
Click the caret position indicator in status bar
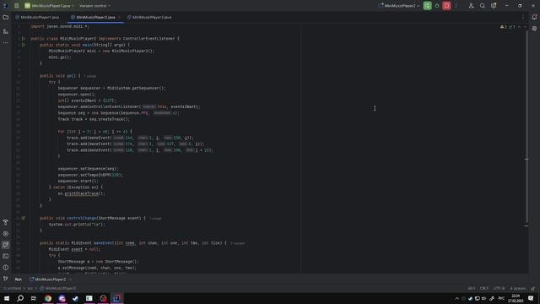point(472,289)
